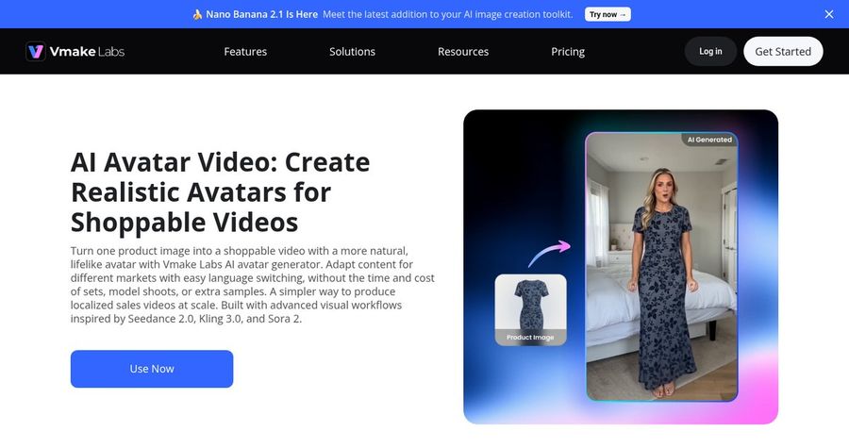The width and height of the screenshot is (849, 448).
Task: Click the 'AI Avatar Video' headline
Action: (221, 192)
